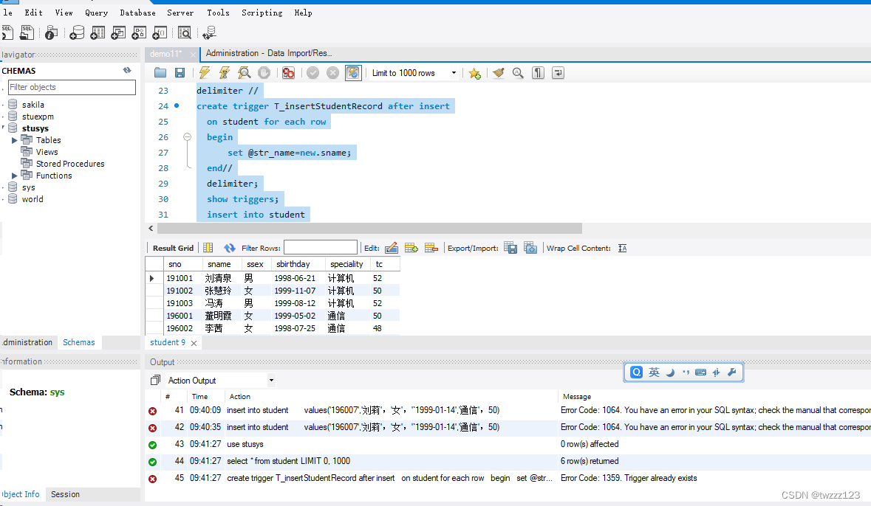Collapse the code block at line 26
This screenshot has height=506, width=871.
(187, 136)
